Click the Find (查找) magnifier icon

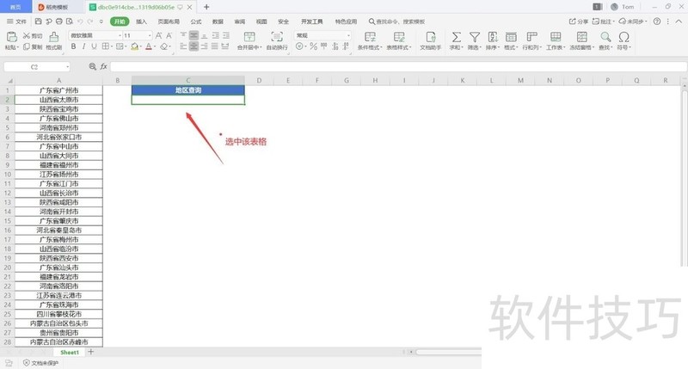point(605,37)
